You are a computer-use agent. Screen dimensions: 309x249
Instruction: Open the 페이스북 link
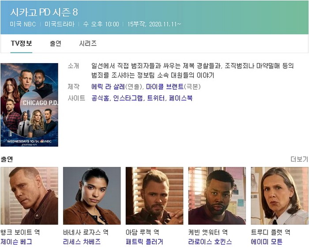coord(181,98)
